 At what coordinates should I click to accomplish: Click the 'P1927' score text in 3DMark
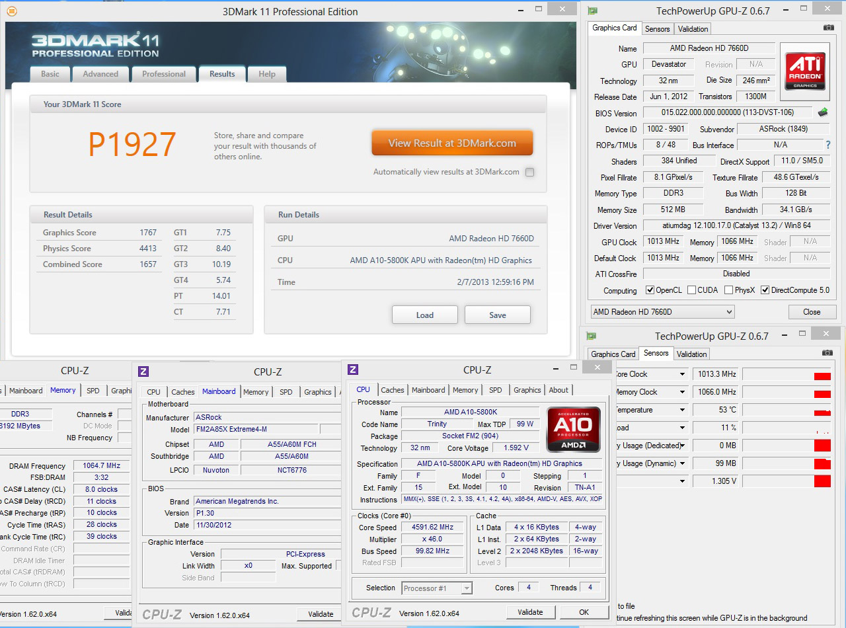[132, 144]
